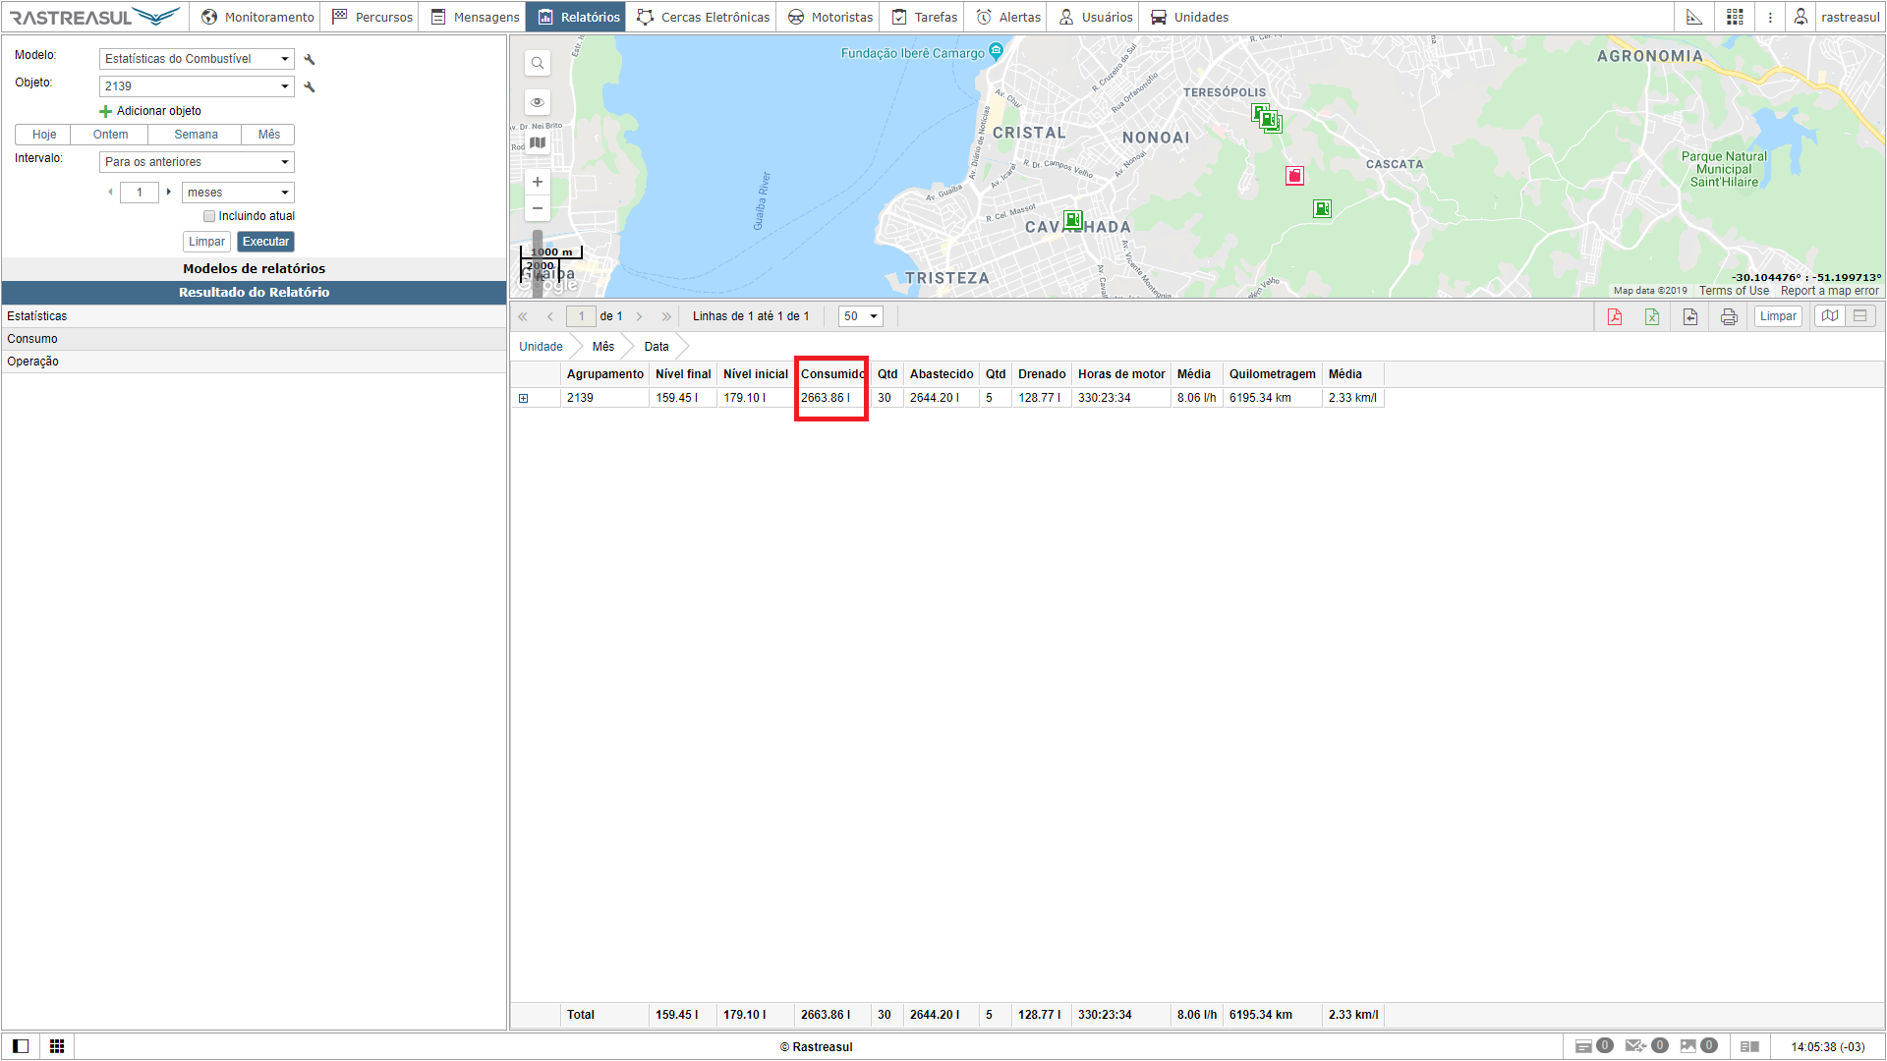Screen dimensions: 1887x1061
Task: Click the interval number input field
Action: tap(140, 193)
